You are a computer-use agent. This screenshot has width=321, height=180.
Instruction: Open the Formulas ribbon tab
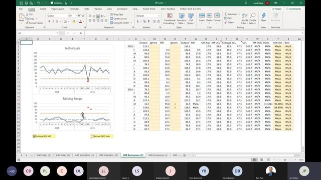tap(74, 9)
